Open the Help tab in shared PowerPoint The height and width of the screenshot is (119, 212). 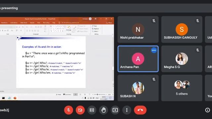[x=54, y=23]
